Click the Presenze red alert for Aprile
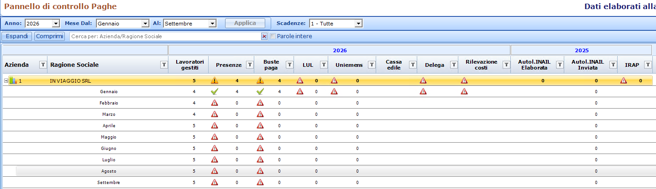The width and height of the screenshot is (656, 189). (215, 125)
